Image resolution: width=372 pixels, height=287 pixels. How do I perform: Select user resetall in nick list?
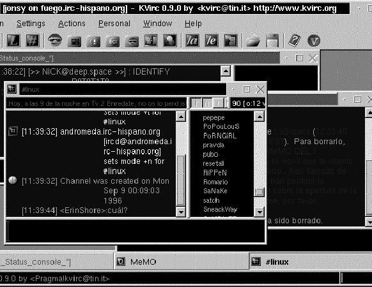tap(213, 163)
